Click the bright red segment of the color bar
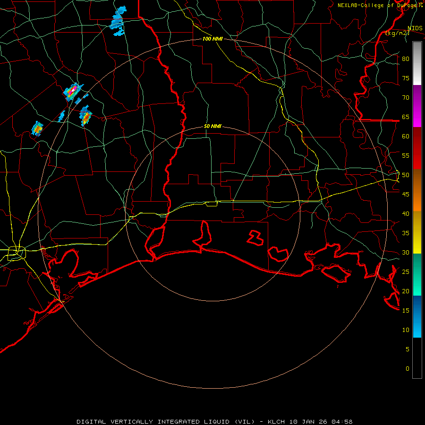The height and width of the screenshot is (425, 425). (417, 148)
